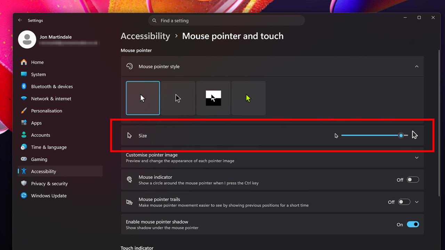Click Jon Martindale's profile avatar
Screen dimensions: 445x250
[x=27, y=39]
